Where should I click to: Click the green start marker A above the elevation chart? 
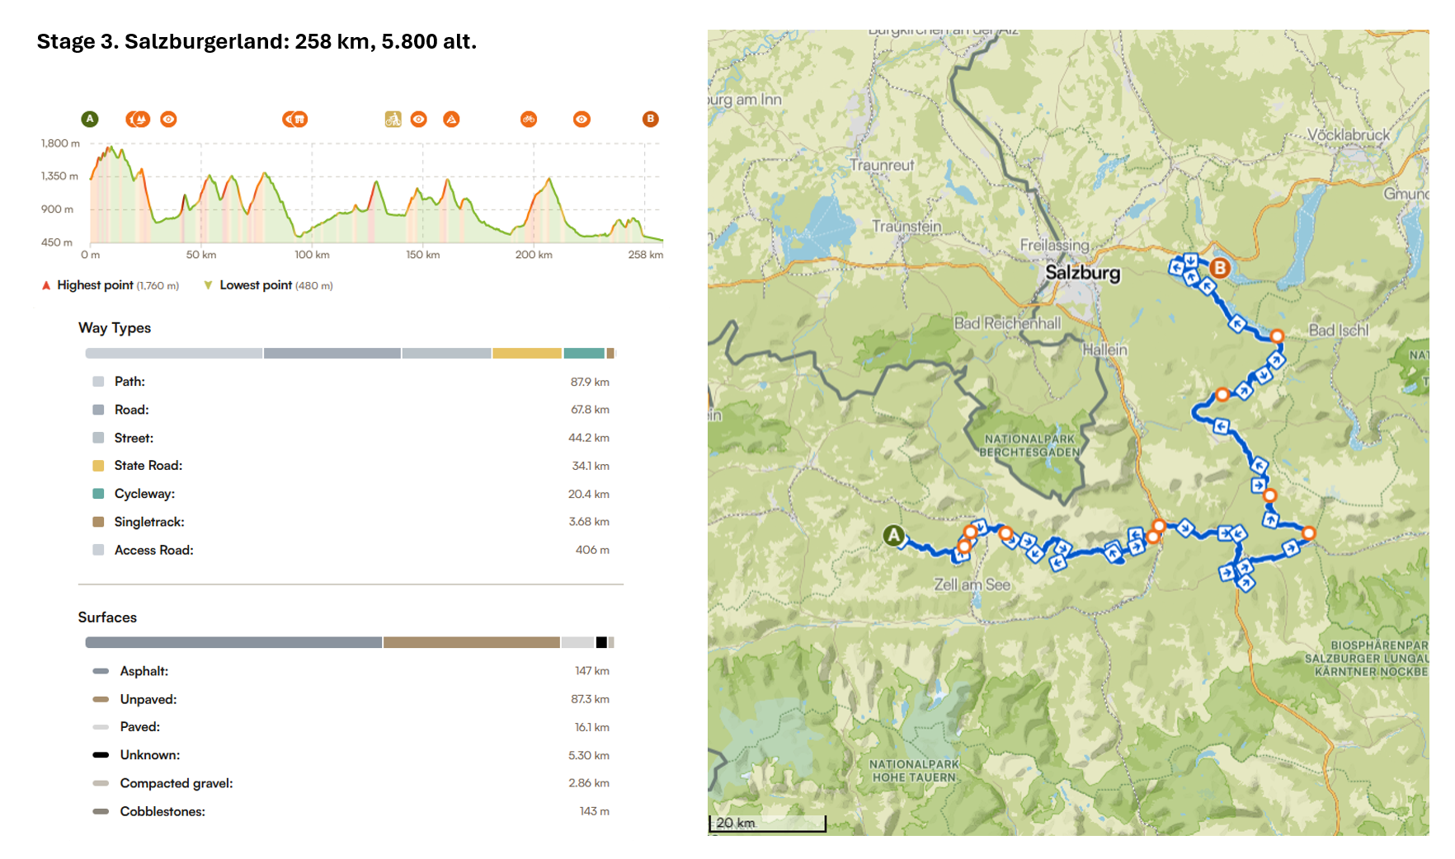pyautogui.click(x=90, y=120)
